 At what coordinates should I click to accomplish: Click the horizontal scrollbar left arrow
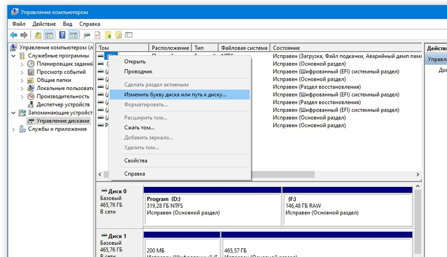point(100,174)
